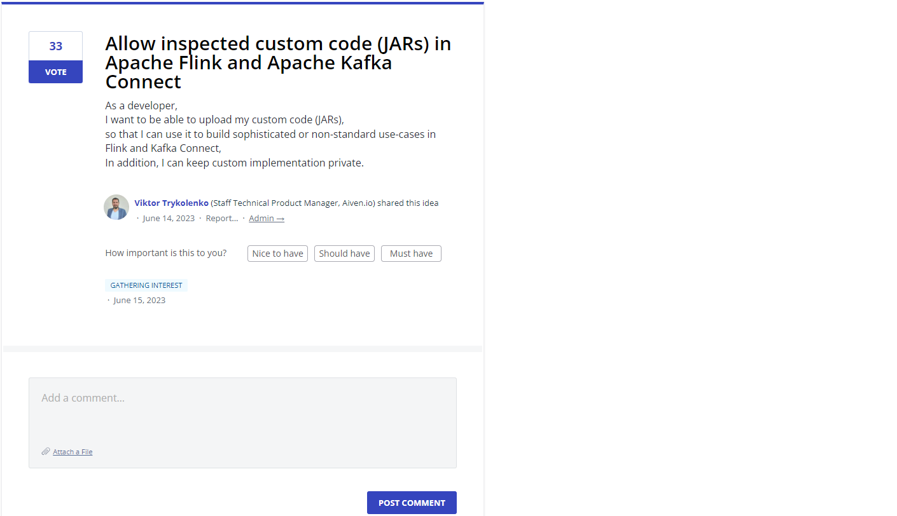Click the paperclip attachment icon
The height and width of the screenshot is (516, 897).
[x=46, y=452]
